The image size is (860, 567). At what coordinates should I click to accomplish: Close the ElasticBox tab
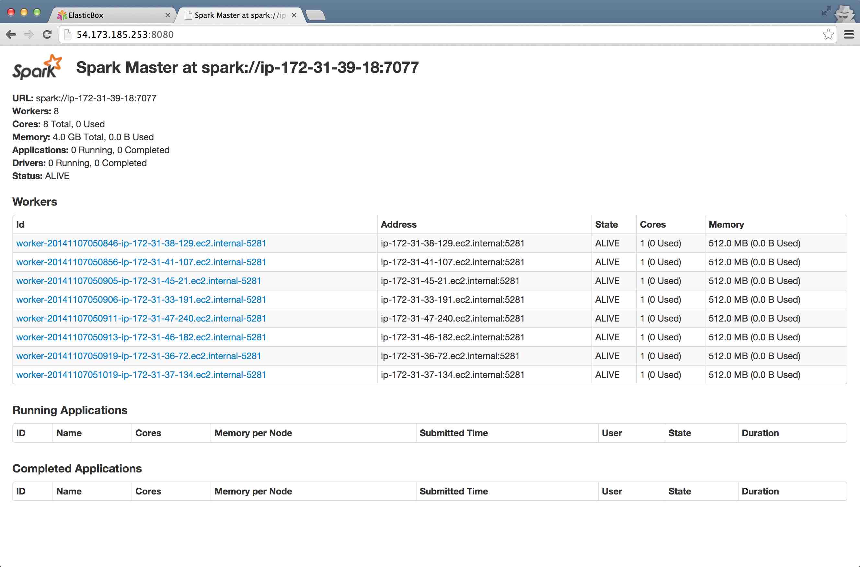(x=167, y=15)
